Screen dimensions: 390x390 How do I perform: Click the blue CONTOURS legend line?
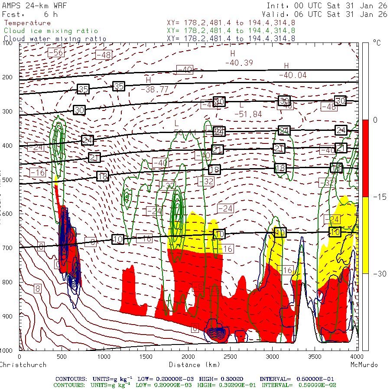point(195,379)
